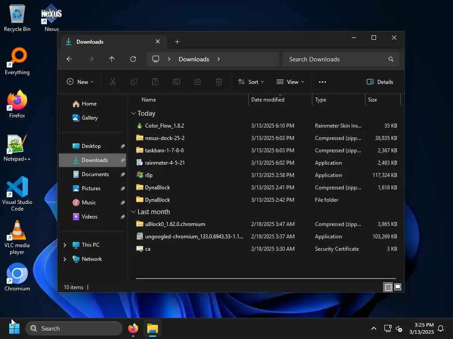Open Home in navigation pane

click(x=93, y=104)
